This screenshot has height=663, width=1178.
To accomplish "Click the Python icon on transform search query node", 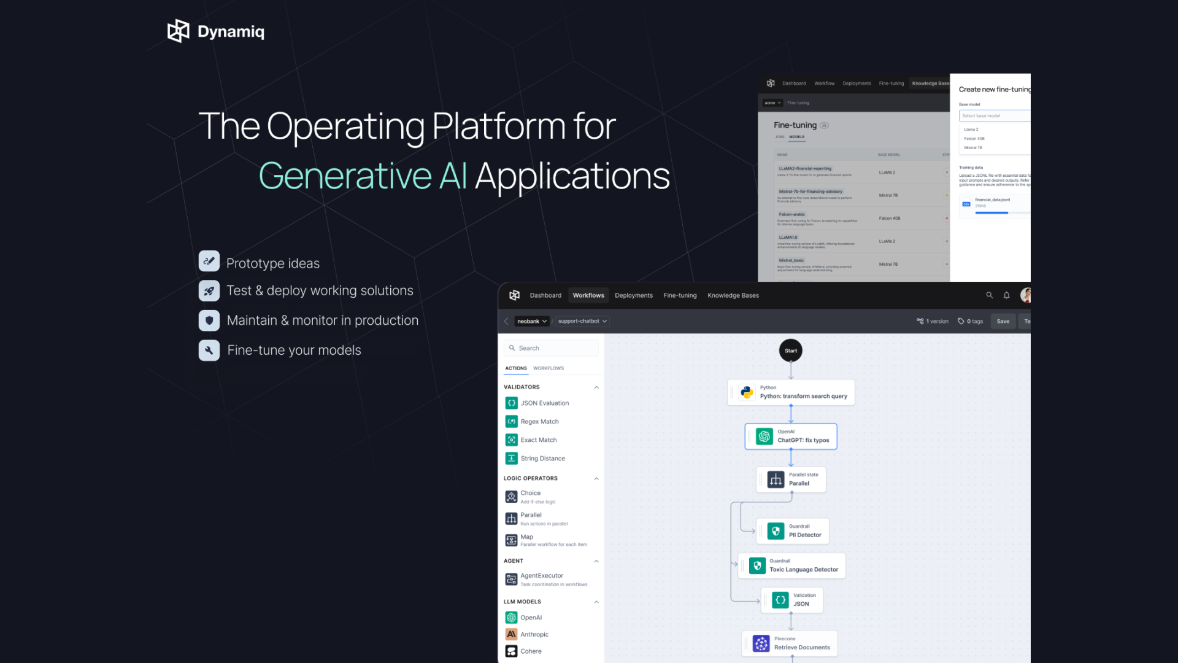I will (747, 392).
